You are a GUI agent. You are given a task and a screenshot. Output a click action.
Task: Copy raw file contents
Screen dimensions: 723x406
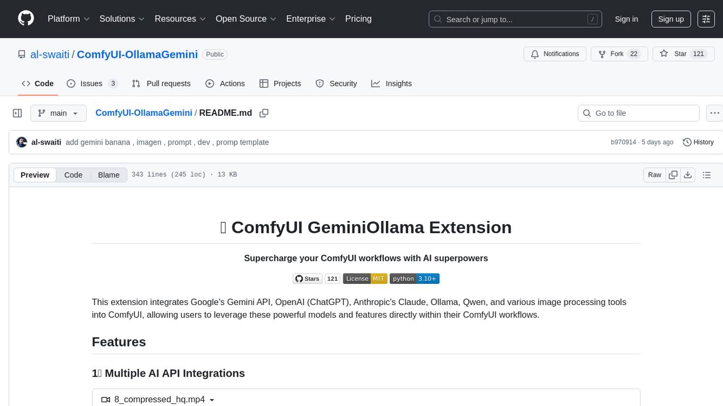tap(673, 175)
